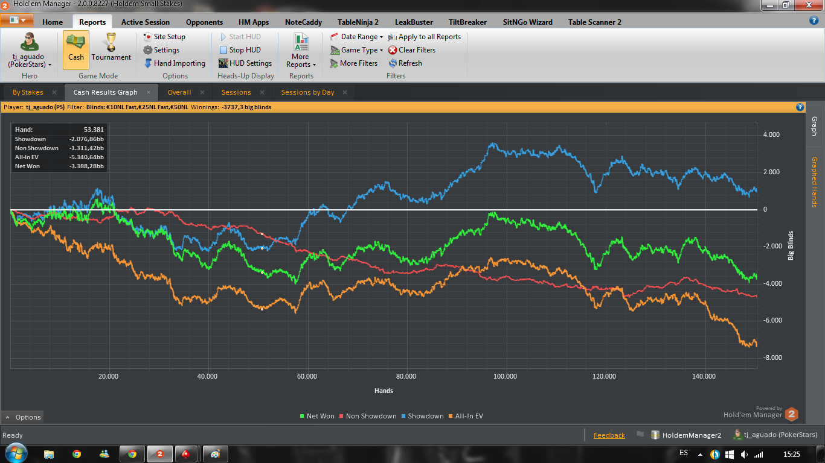Switch to the Home ribbon tab
Viewport: 825px width, 463px height.
[x=53, y=22]
